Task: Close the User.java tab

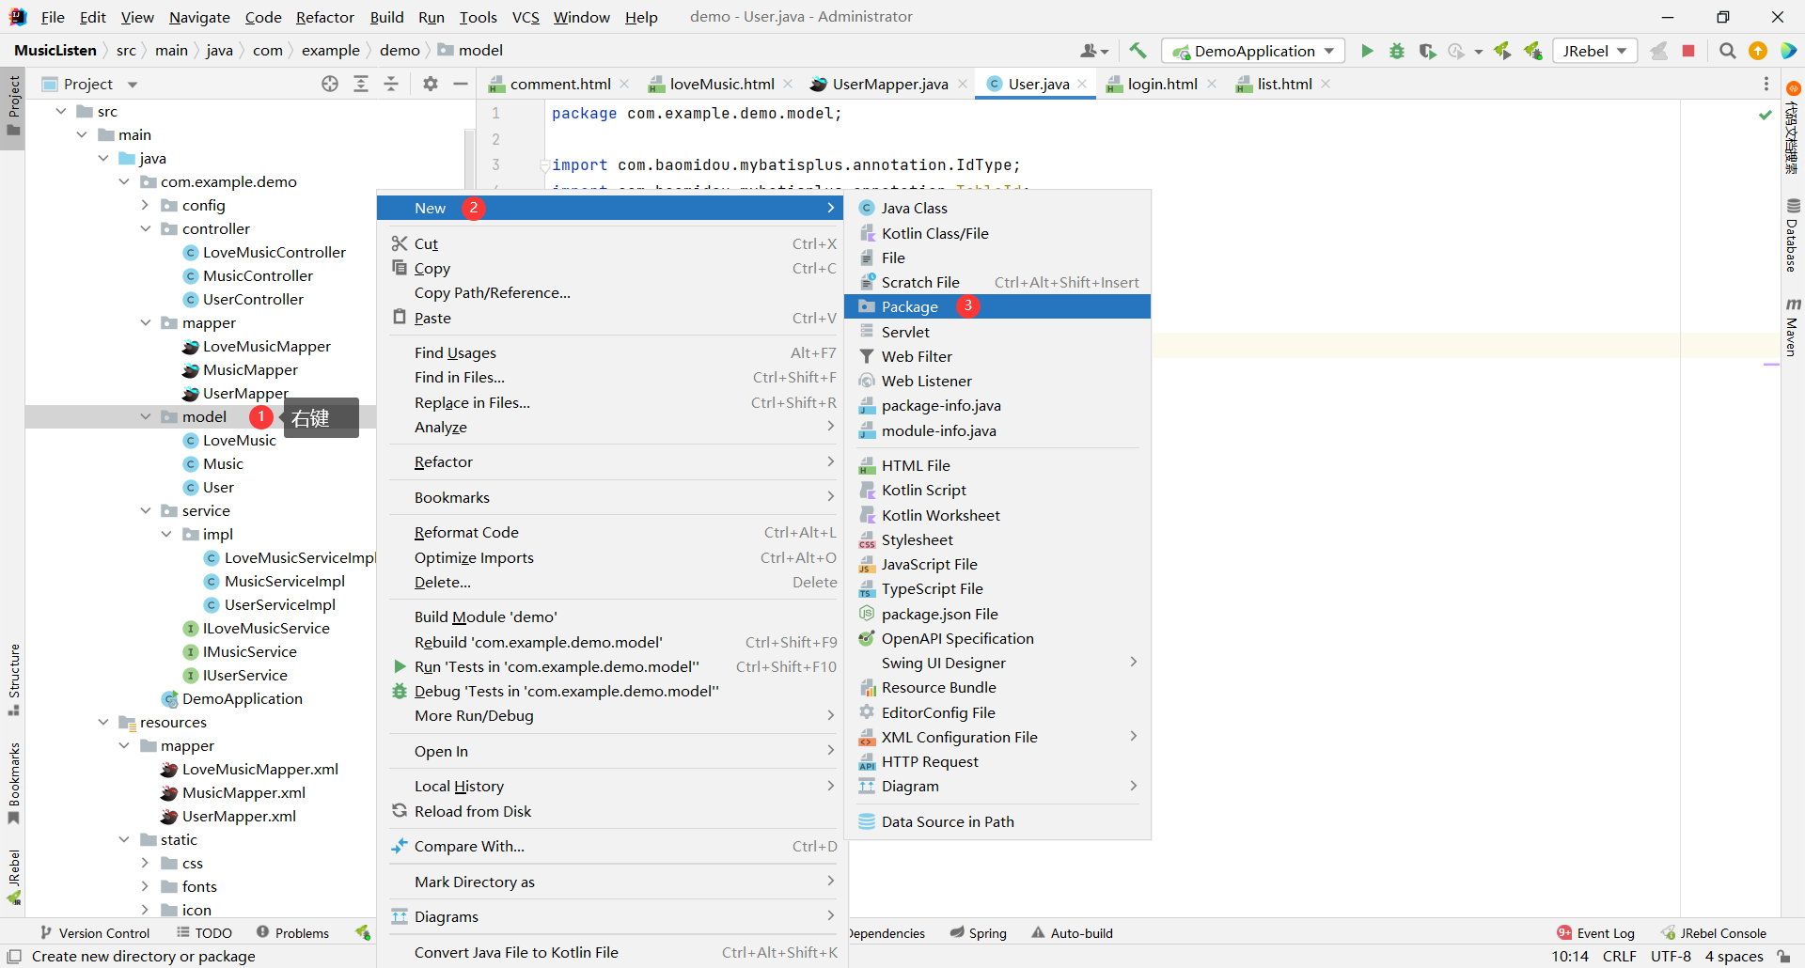Action: pos(1083,84)
